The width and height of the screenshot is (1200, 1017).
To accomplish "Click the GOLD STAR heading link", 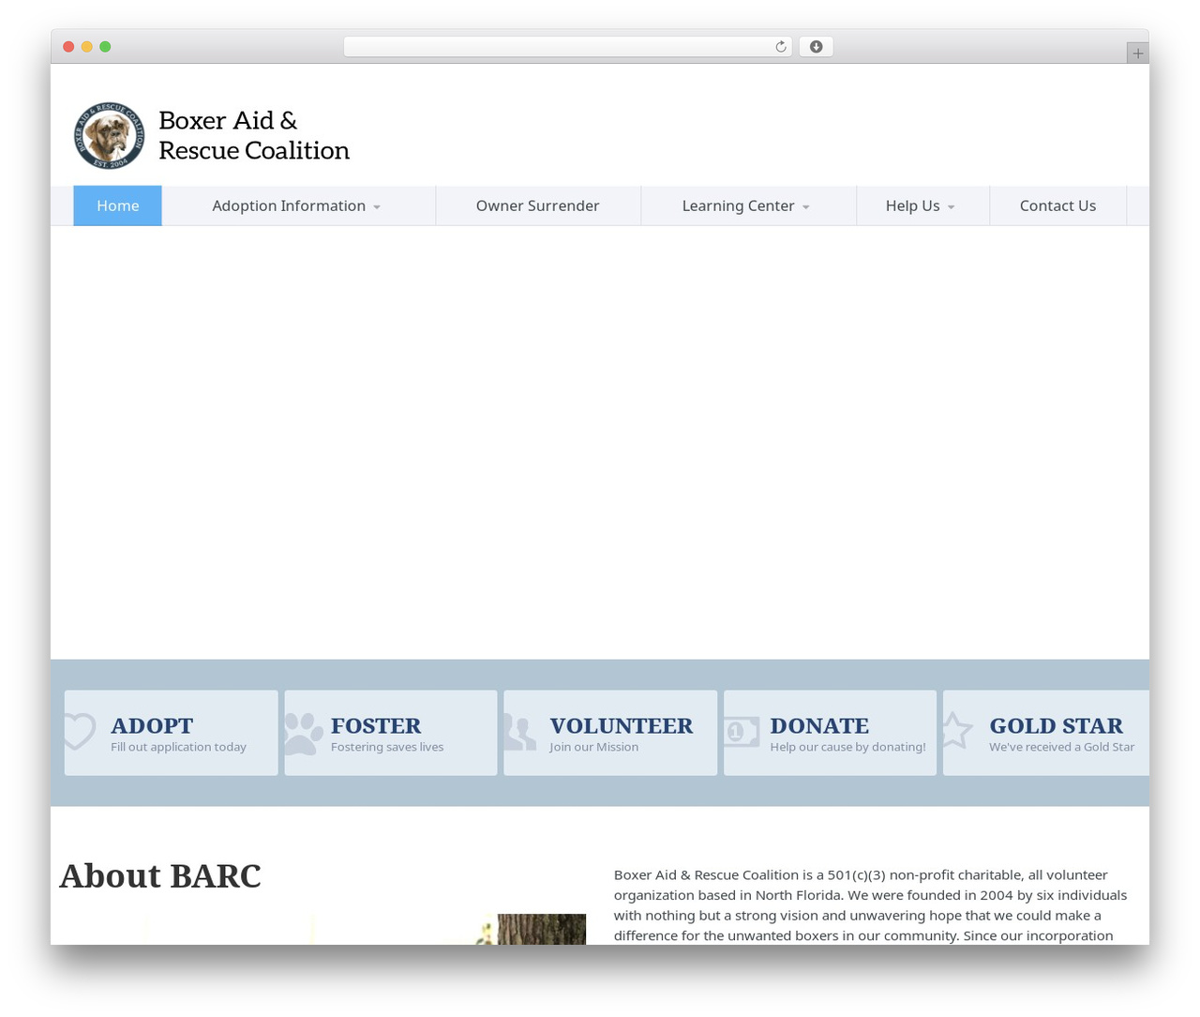I will tap(1056, 725).
